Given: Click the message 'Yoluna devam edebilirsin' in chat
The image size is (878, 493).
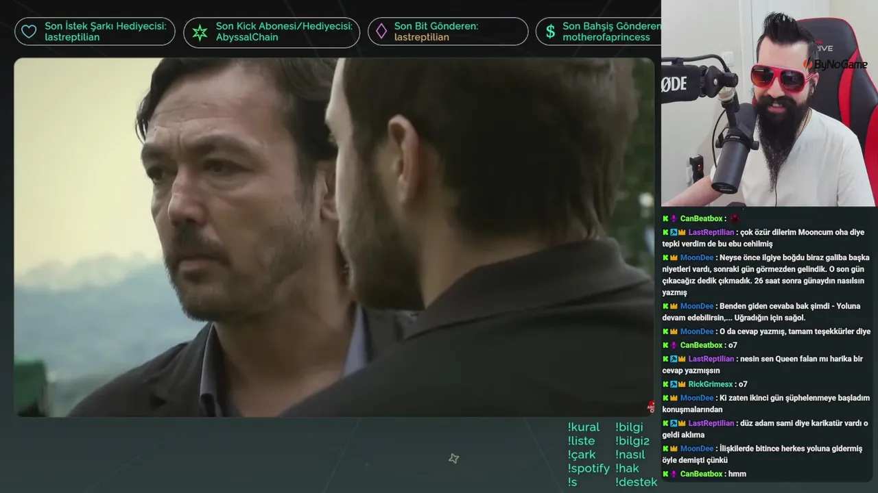Looking at the screenshot, I should 761,312.
